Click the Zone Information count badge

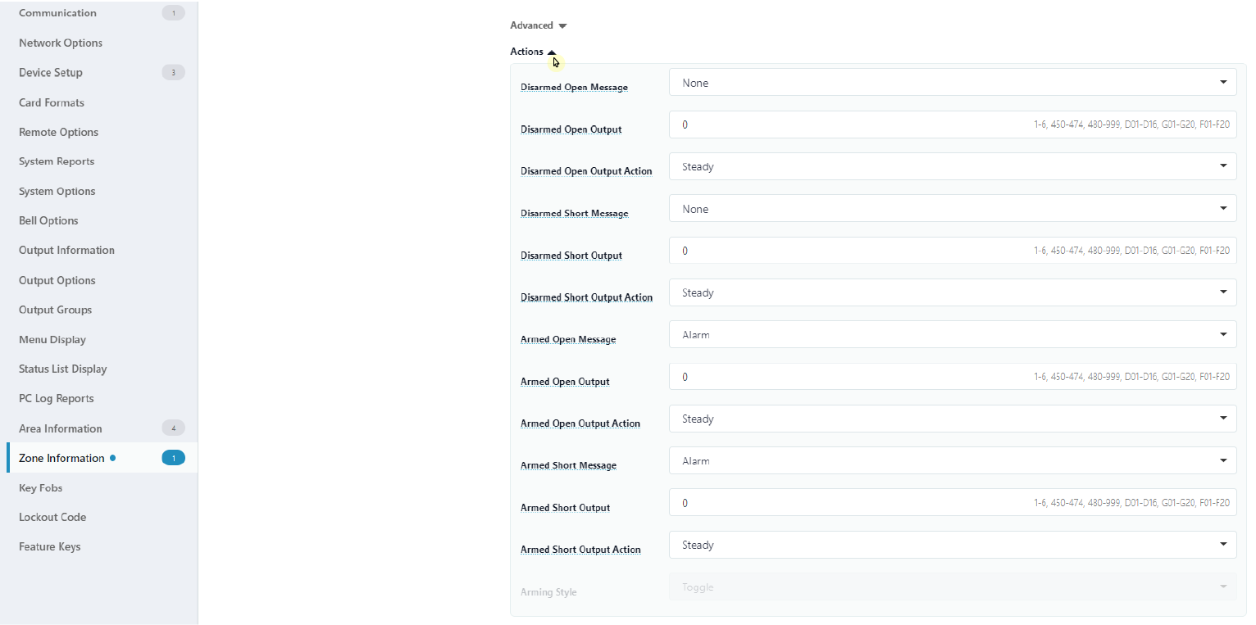pos(173,458)
